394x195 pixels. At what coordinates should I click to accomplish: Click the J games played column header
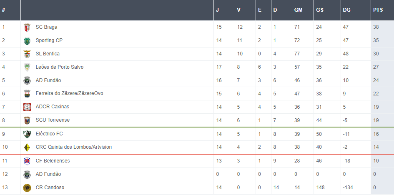[x=217, y=10]
